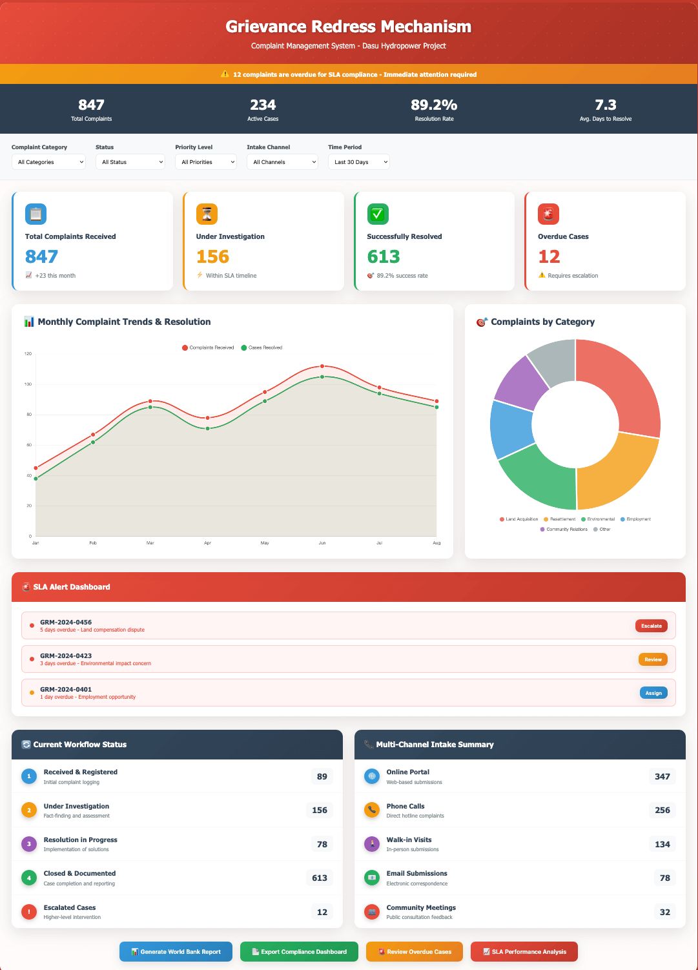Click the globe icon for Online Portal
The image size is (698, 970).
click(371, 776)
